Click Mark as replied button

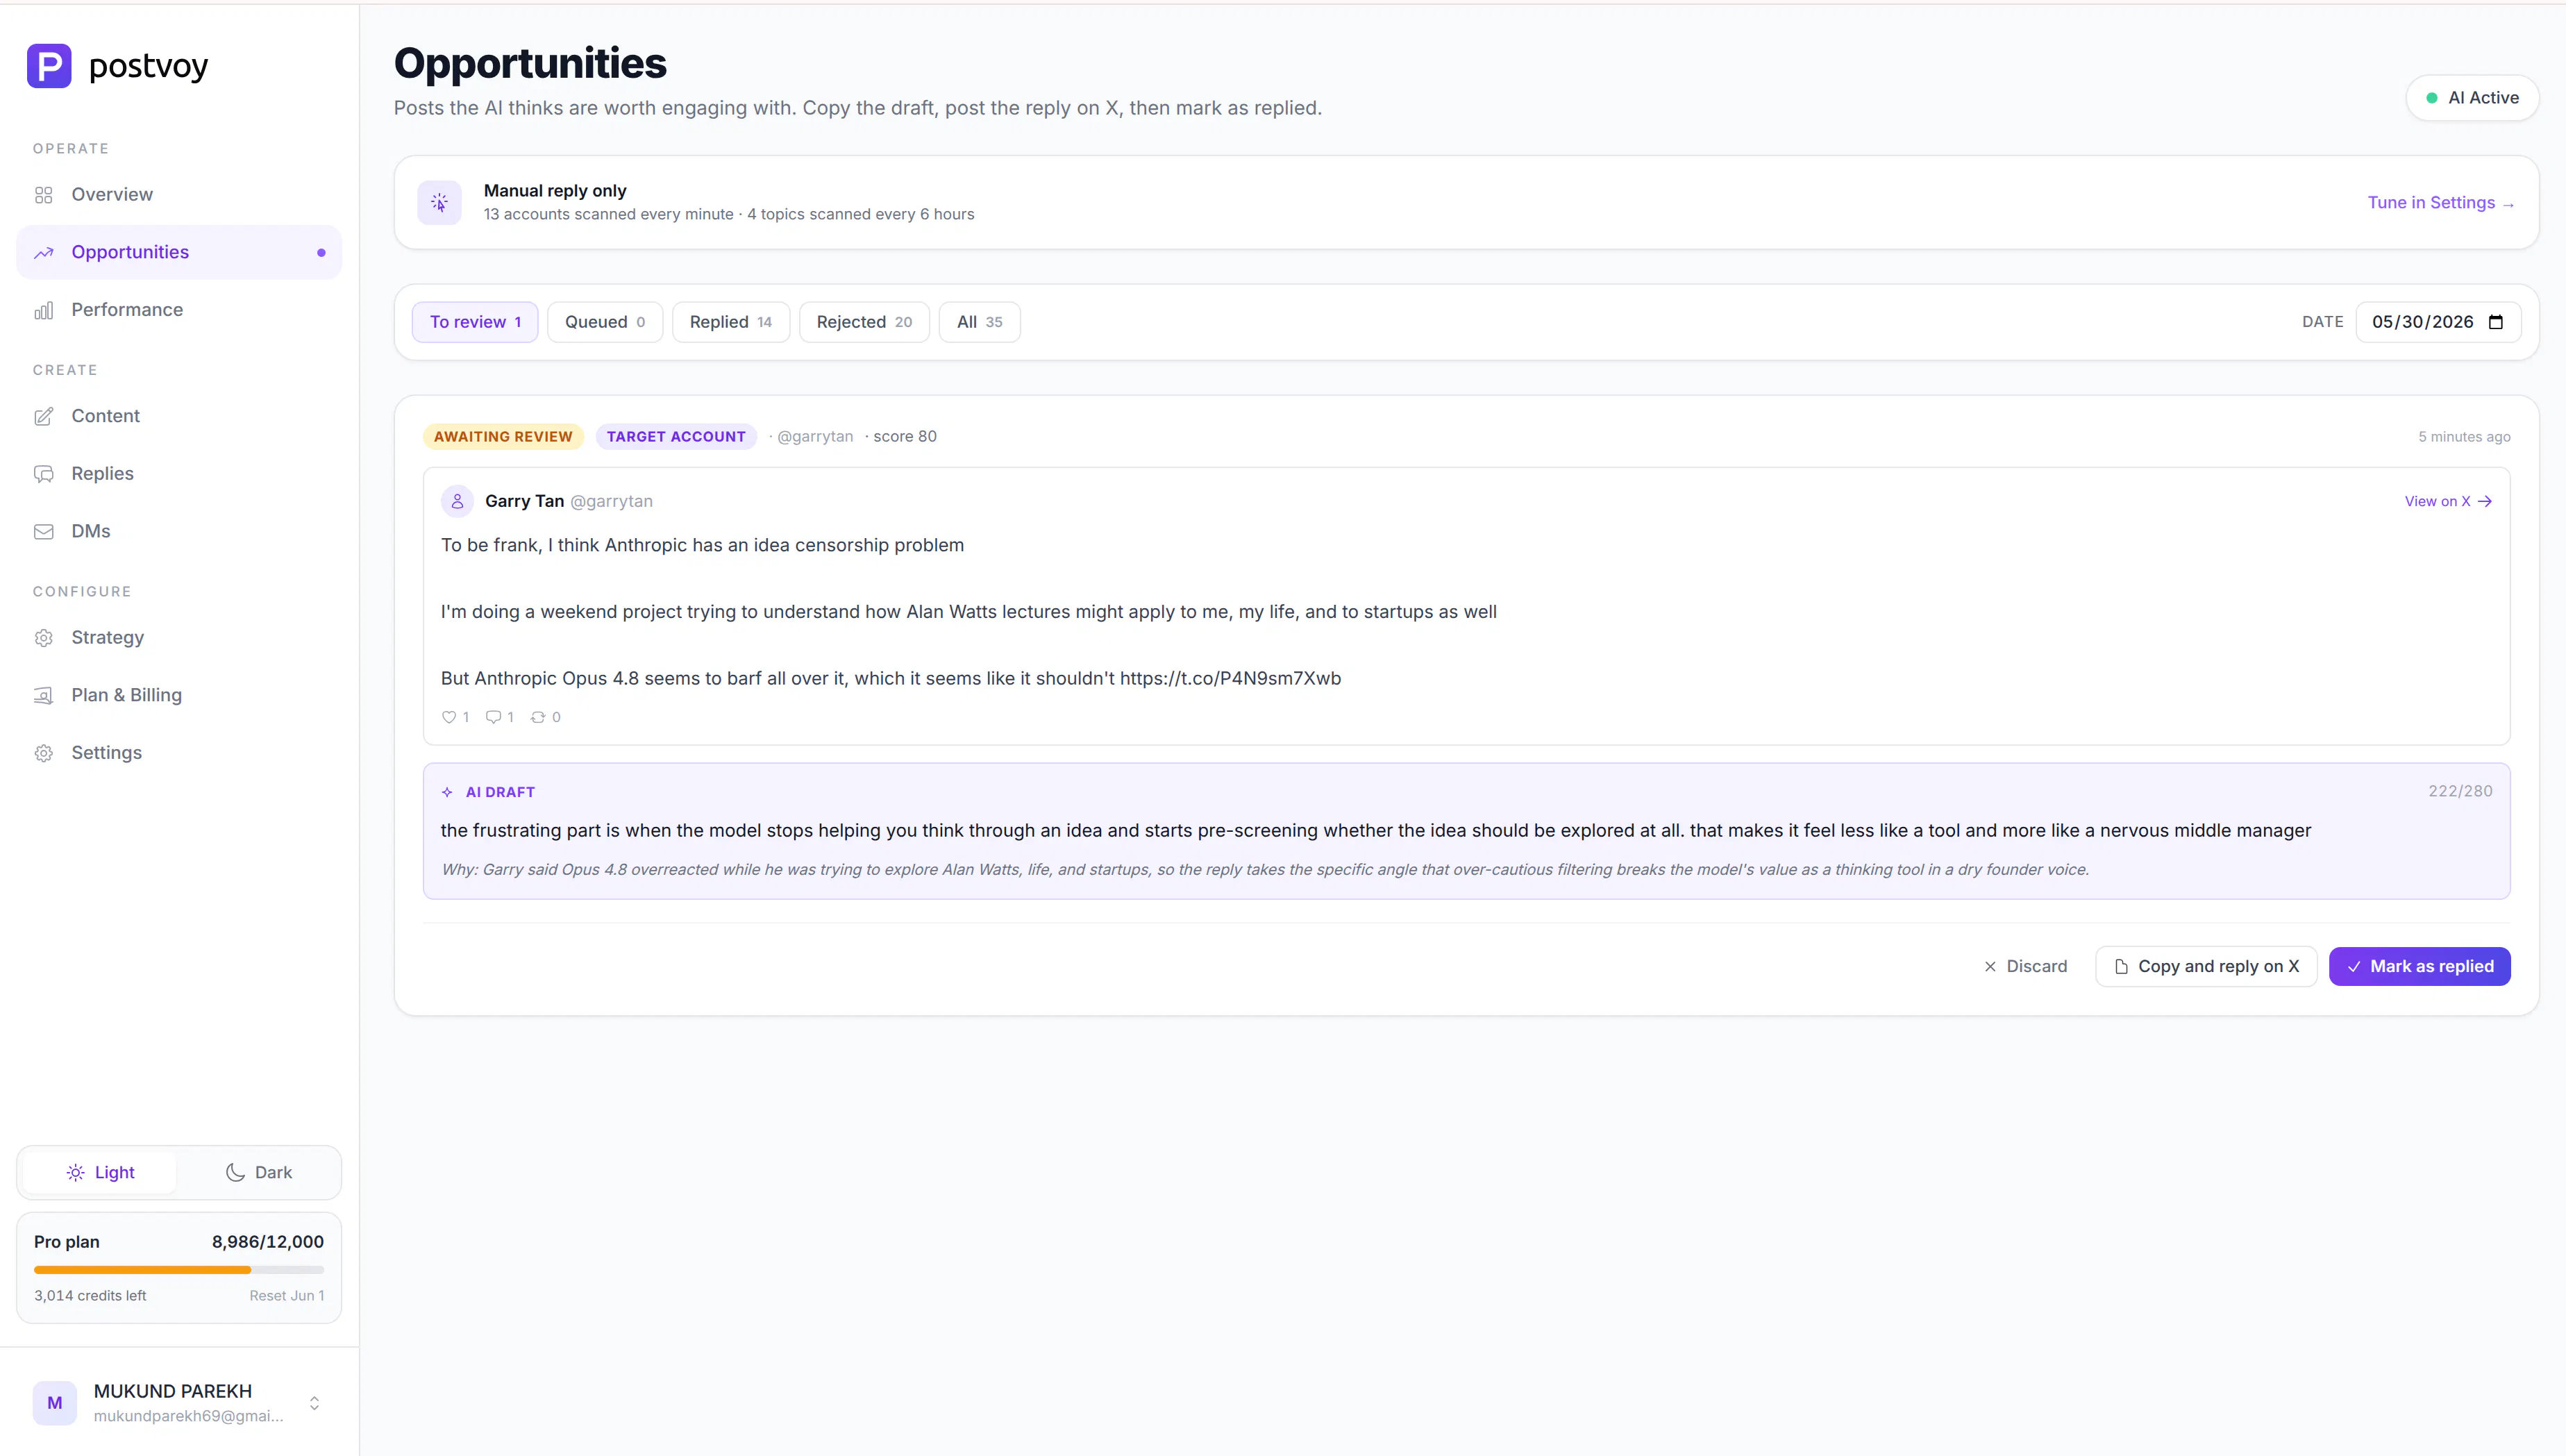(x=2420, y=967)
